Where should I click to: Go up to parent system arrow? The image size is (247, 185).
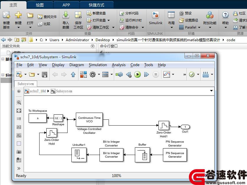tap(73, 74)
